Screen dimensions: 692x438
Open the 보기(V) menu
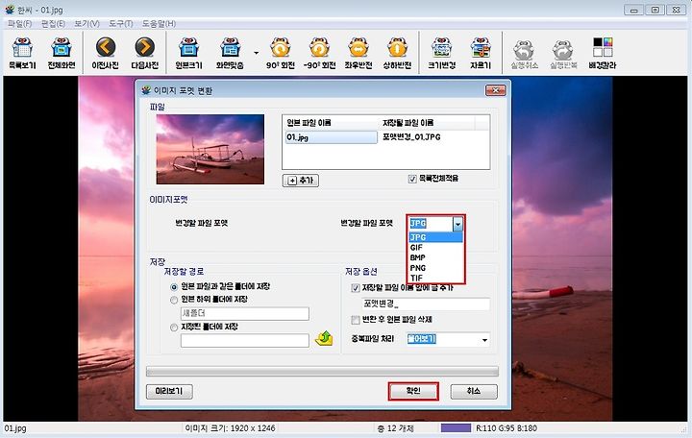click(x=86, y=23)
